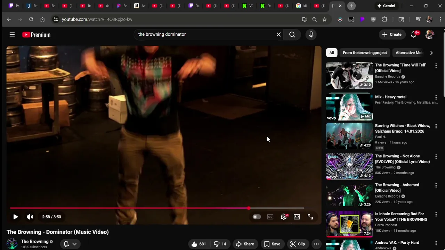Open YouTube account avatar menu
445x250 pixels.
tap(430, 34)
